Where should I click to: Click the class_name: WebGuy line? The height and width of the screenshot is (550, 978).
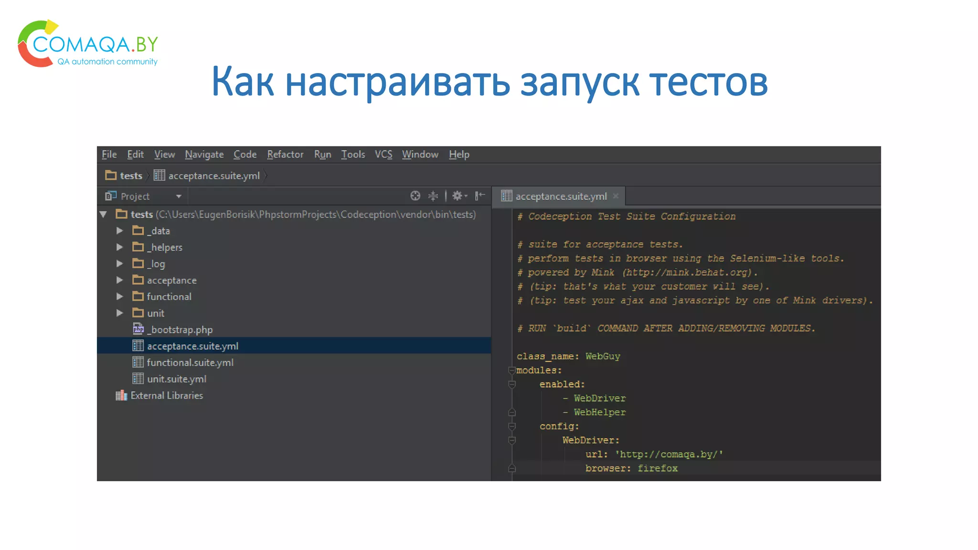(x=568, y=357)
